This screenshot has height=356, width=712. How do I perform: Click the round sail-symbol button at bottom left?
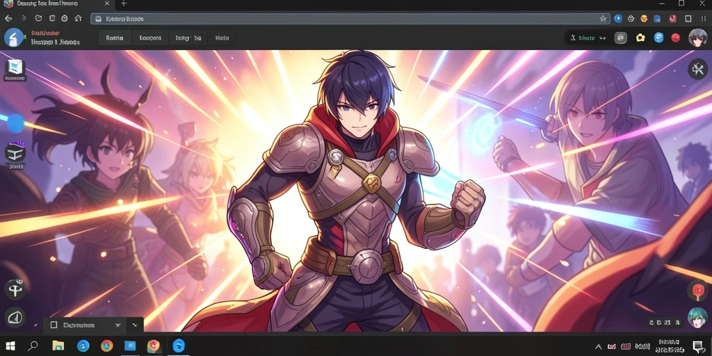[x=15, y=318]
